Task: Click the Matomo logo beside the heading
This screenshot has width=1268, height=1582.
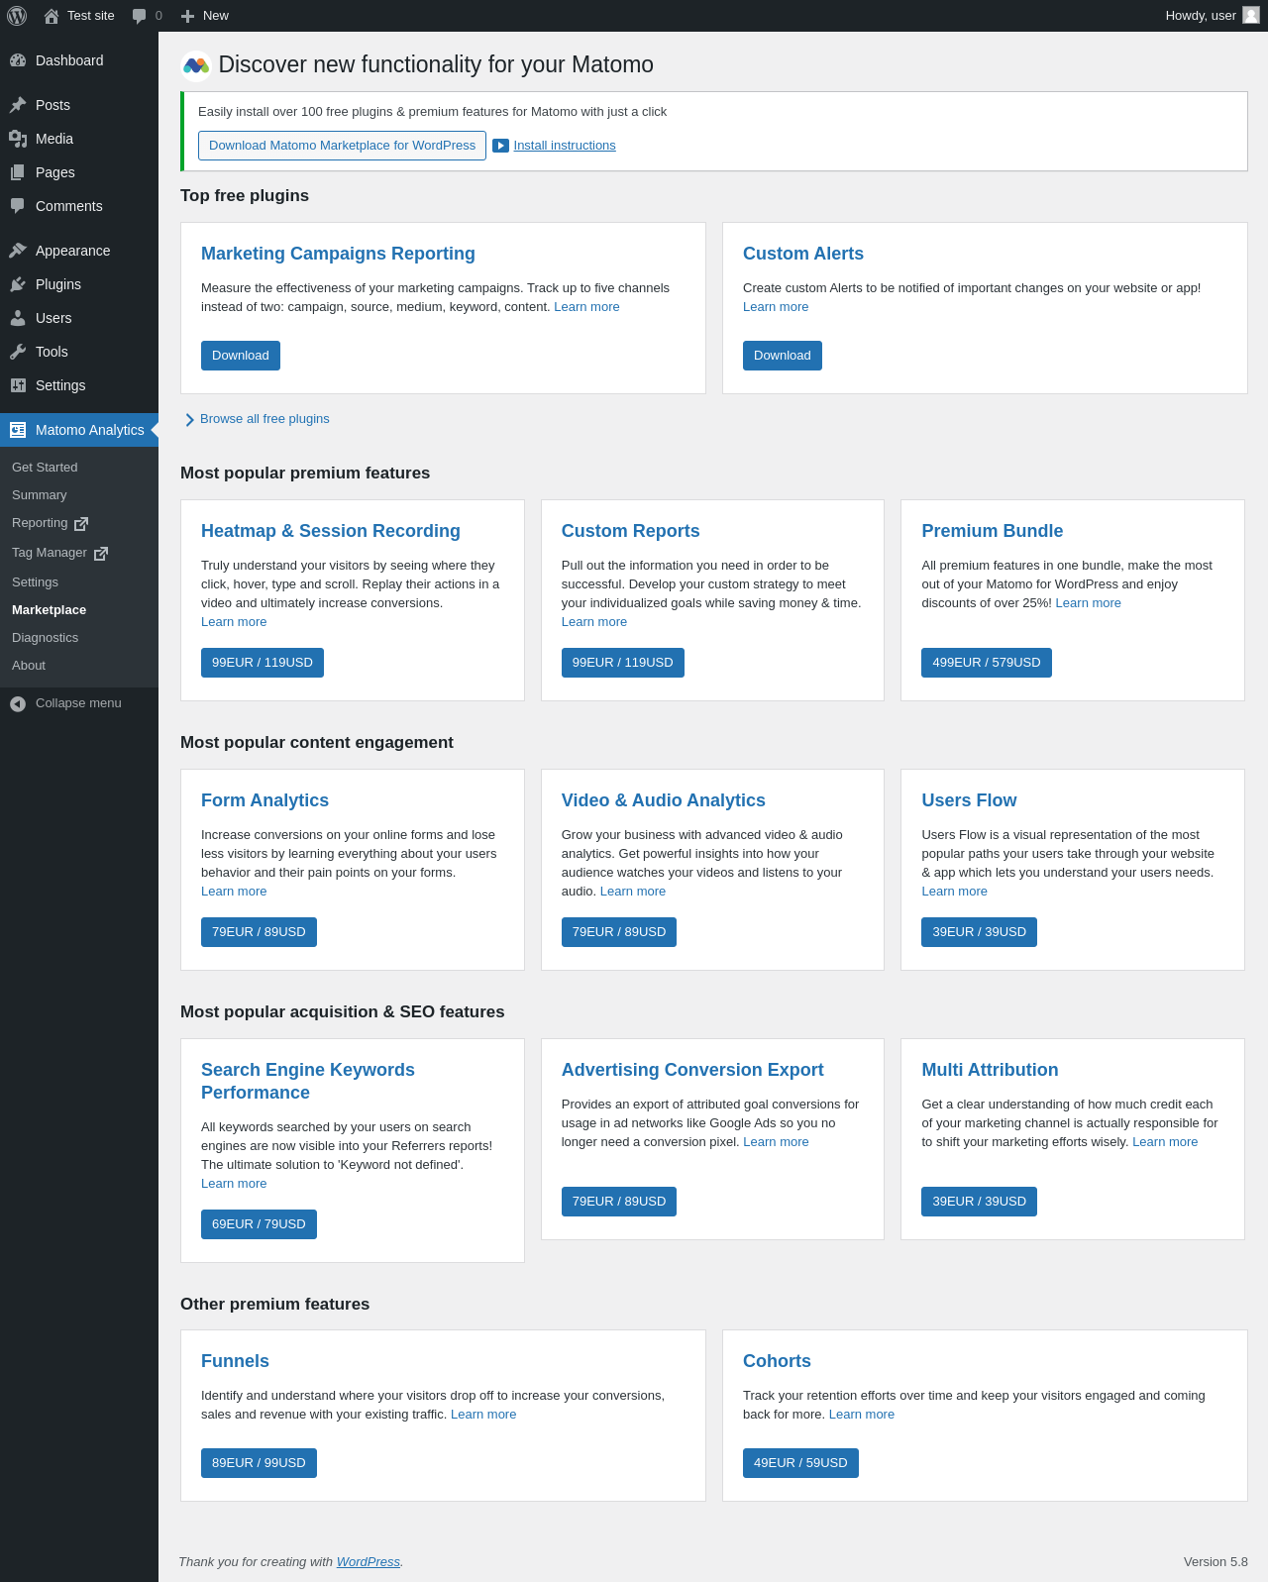Action: click(x=196, y=65)
